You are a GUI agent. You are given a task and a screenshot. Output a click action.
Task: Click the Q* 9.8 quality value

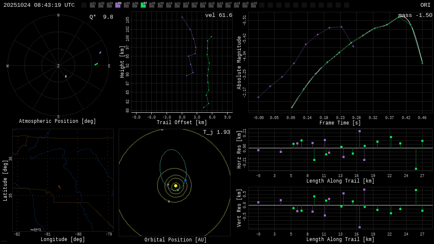pyautogui.click(x=101, y=17)
